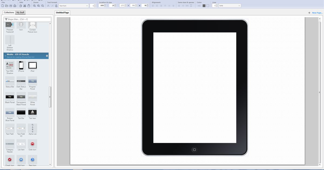Image resolution: width=324 pixels, height=170 pixels.
Task: Click the Zoom In magnifier icon
Action: [35, 6]
